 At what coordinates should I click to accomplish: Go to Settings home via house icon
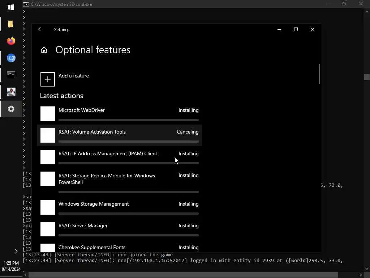(44, 50)
